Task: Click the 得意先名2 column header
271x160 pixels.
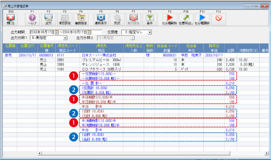Action: click(134, 48)
